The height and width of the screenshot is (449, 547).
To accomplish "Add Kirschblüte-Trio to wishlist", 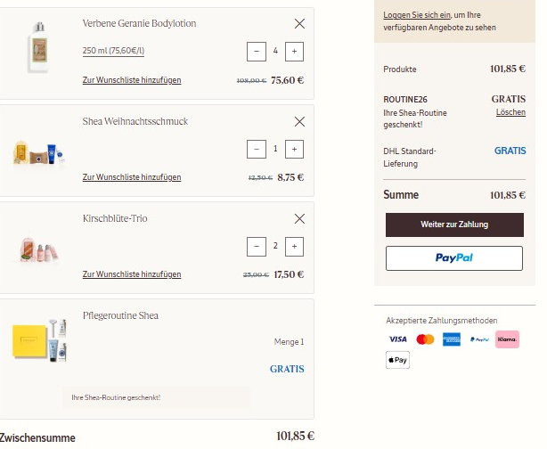I will 132,274.
